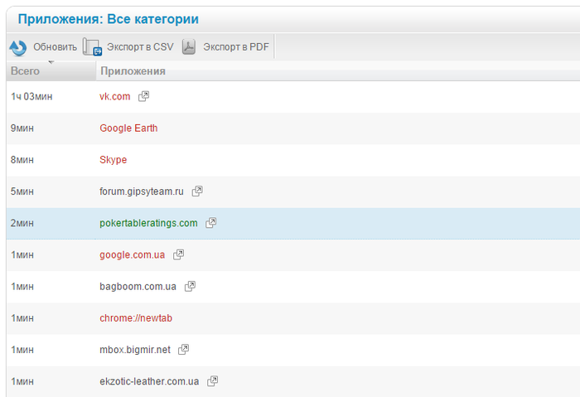The image size is (580, 397).
Task: Open bagboom.com.ua external link icon
Action: pos(190,286)
